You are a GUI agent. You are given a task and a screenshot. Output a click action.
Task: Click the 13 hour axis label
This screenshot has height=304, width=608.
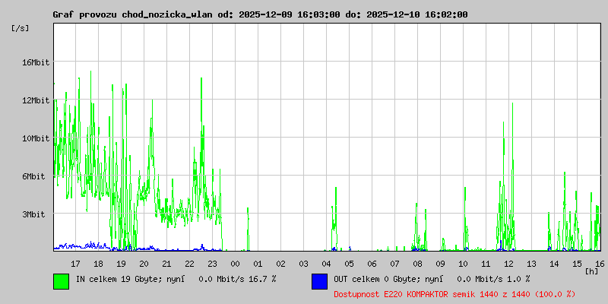pyautogui.click(x=531, y=264)
